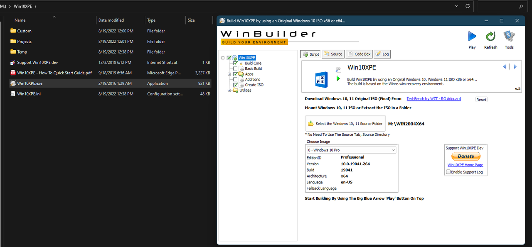Viewport: 532px width, 247px height.
Task: Click the chevron after Win10XPE in breadcrumb
Action: tap(36, 7)
